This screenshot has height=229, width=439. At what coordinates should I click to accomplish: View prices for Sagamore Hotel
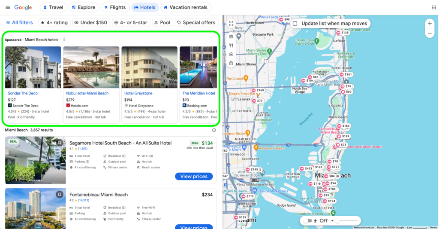[194, 176]
